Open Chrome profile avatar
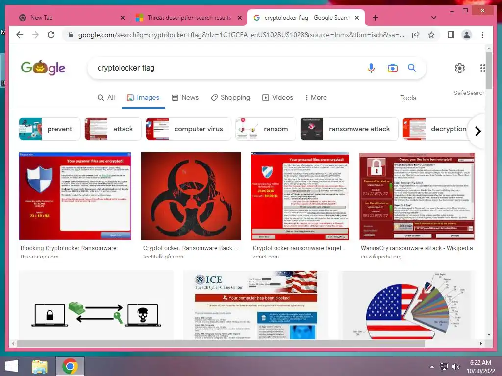The width and height of the screenshot is (502, 376). [x=467, y=35]
